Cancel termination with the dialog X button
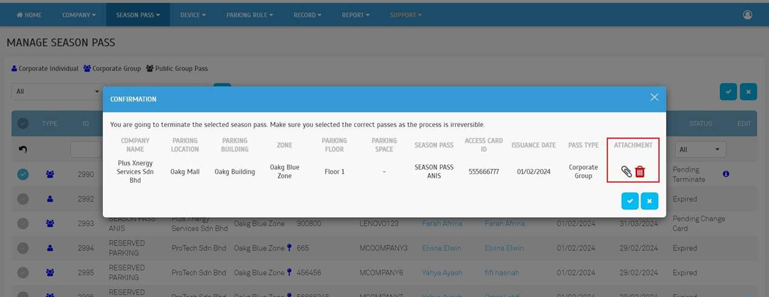The height and width of the screenshot is (297, 769). [649, 201]
